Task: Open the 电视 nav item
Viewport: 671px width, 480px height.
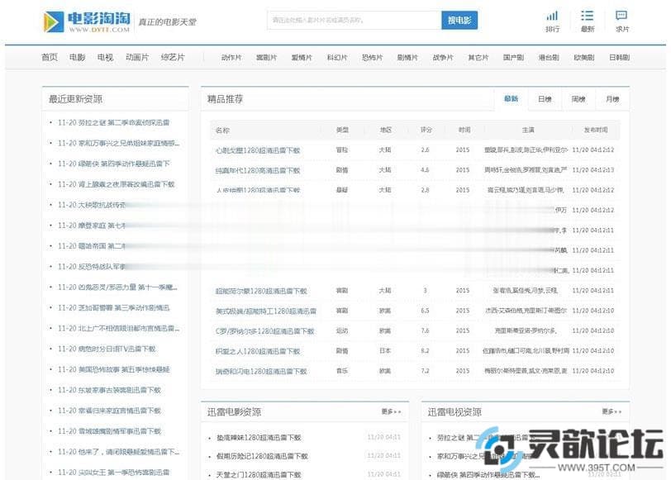Action: coord(105,57)
